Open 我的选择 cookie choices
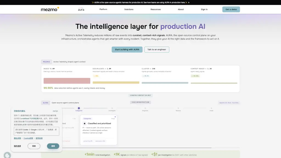This screenshot has width=281, height=158. [x=17, y=146]
